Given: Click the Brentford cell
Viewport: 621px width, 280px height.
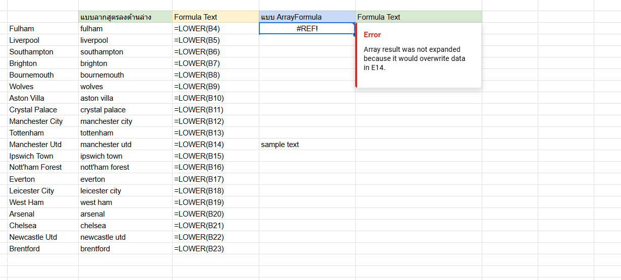Looking at the screenshot, I should click(x=43, y=249).
